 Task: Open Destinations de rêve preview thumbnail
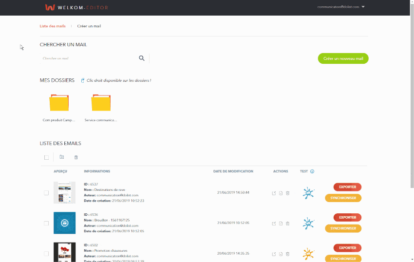(64, 192)
